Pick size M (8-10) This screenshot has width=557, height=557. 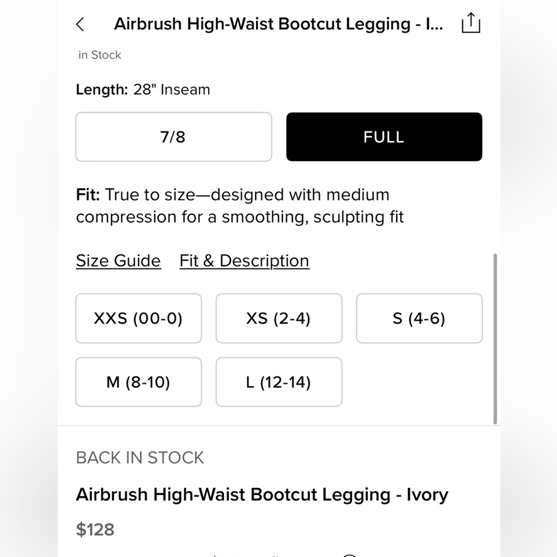tap(138, 382)
